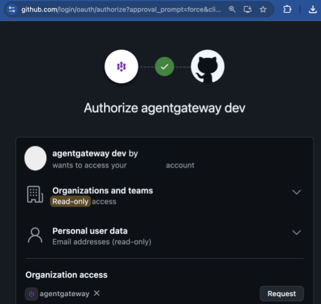Click the agentgateway organization name
321x304 pixels.
pos(64,294)
